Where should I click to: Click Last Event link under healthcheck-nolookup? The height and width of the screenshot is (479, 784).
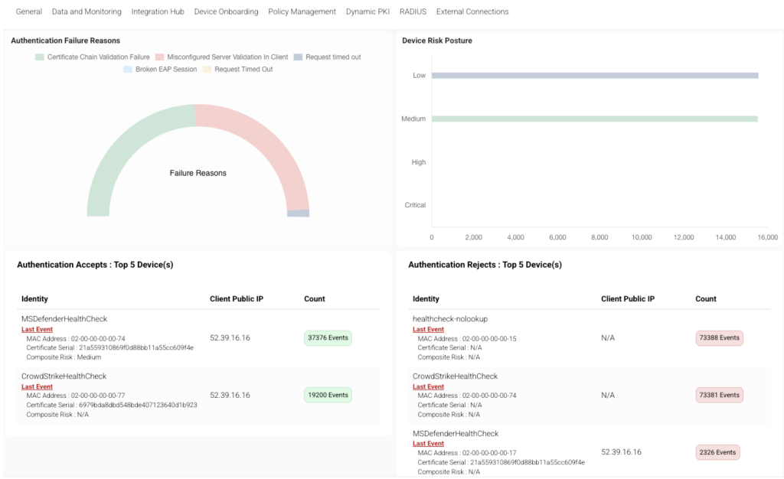[428, 330]
